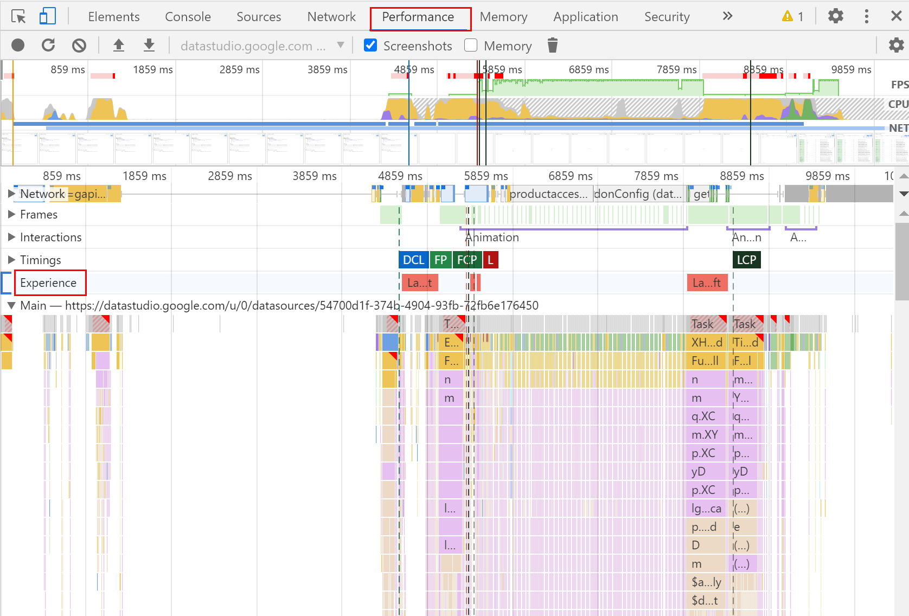
Task: Click the Load profile upload icon
Action: pos(119,46)
